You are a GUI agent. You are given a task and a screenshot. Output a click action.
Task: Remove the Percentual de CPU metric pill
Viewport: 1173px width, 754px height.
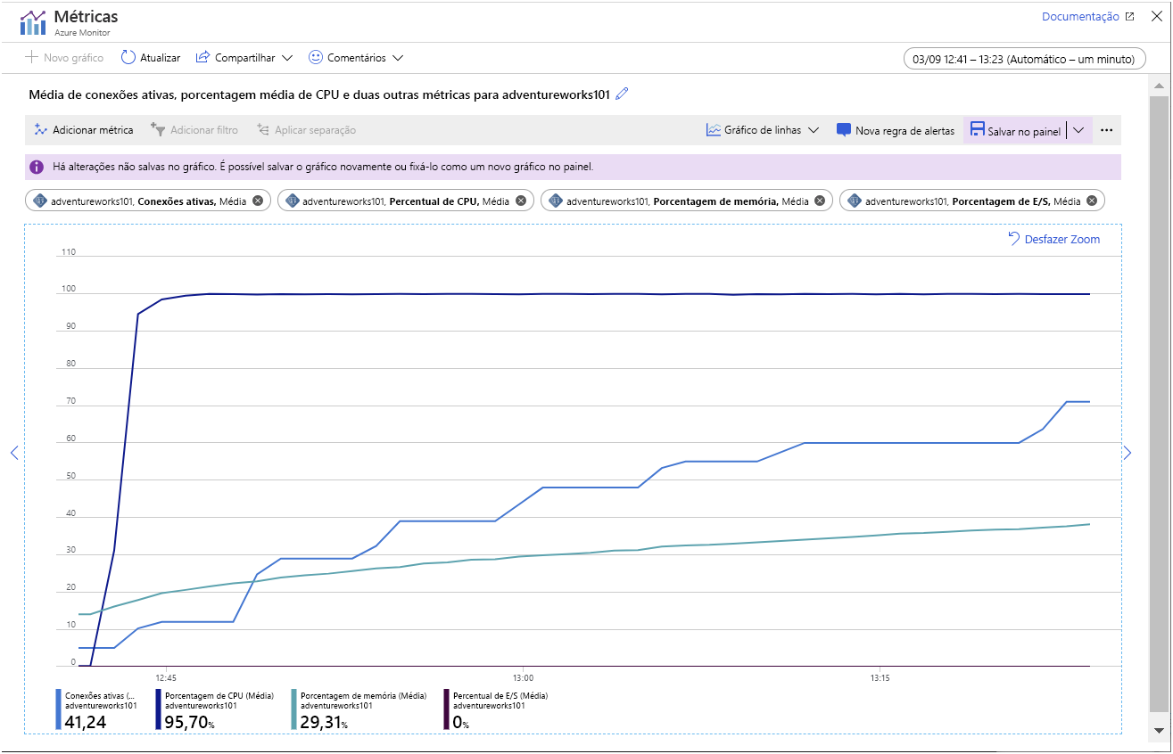pos(521,201)
